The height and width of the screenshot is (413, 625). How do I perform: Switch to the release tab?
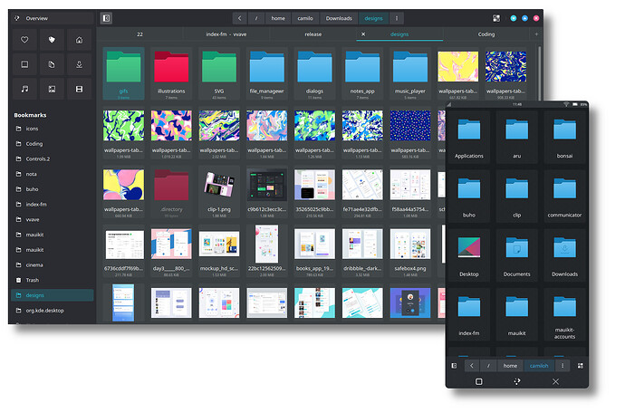312,34
